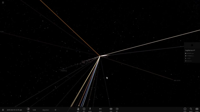This screenshot has height=112, width=200.
Task: Select the edit hand tool
Action: 78,109
